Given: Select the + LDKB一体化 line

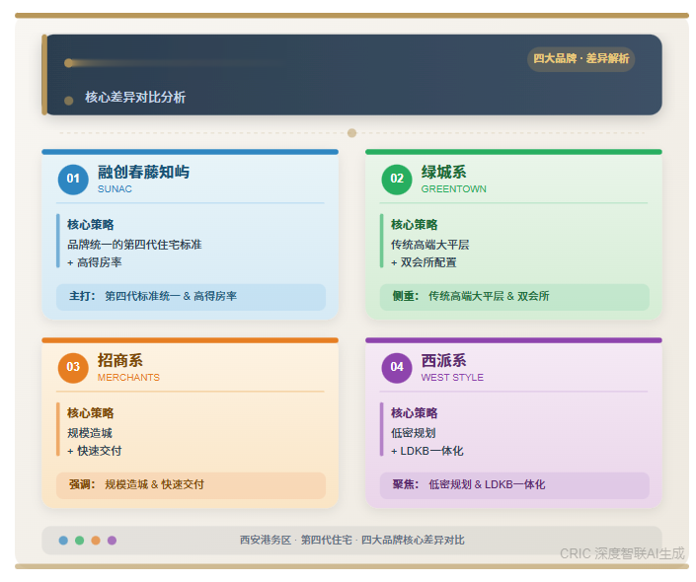Looking at the screenshot, I should point(427,451).
